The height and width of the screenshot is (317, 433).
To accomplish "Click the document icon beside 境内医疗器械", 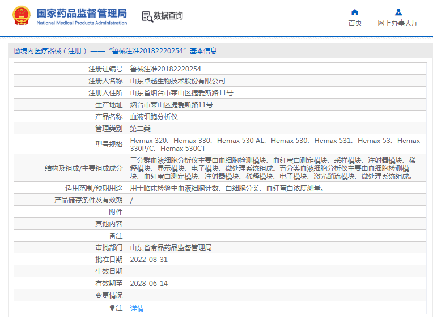I will [17, 51].
